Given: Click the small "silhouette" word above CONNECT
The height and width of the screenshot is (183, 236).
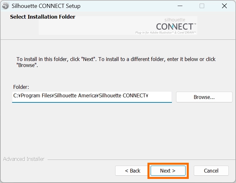Looking at the screenshot, I should tap(175, 20).
